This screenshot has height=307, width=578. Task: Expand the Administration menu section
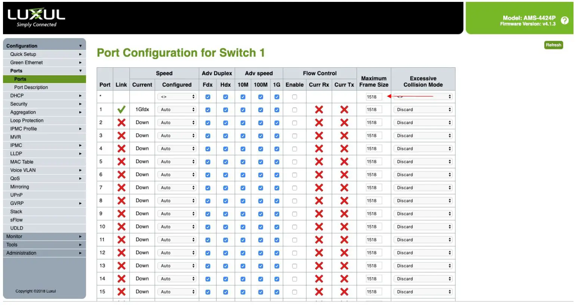(x=44, y=253)
